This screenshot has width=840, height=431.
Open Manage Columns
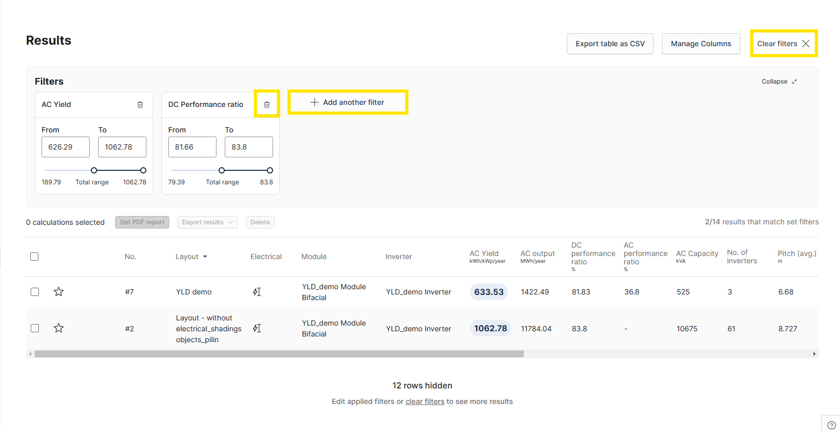click(701, 44)
